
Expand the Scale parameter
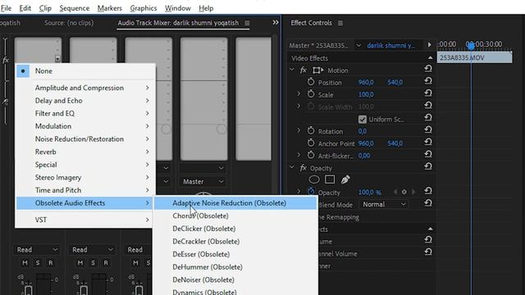pos(299,94)
